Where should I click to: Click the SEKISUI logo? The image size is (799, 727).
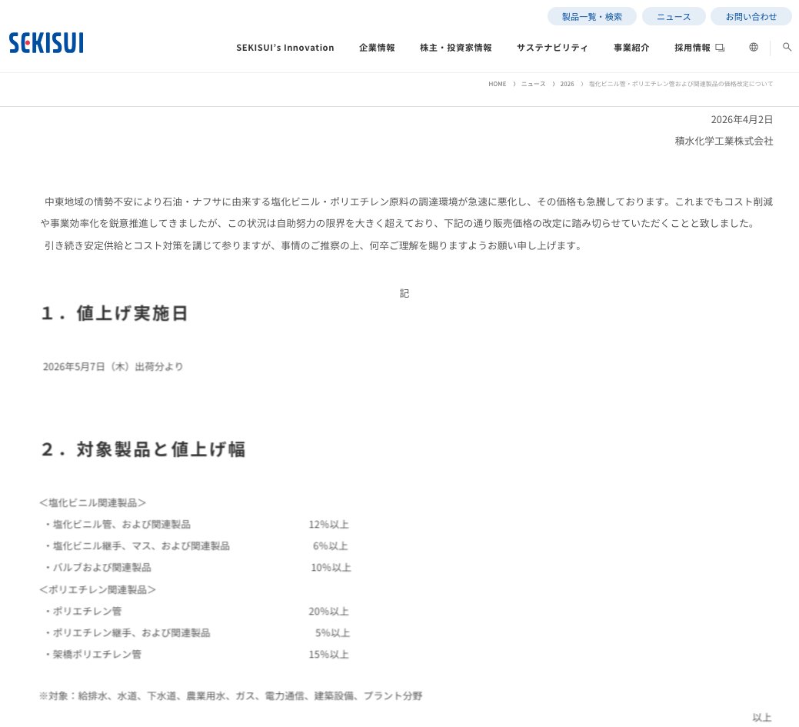pos(46,43)
